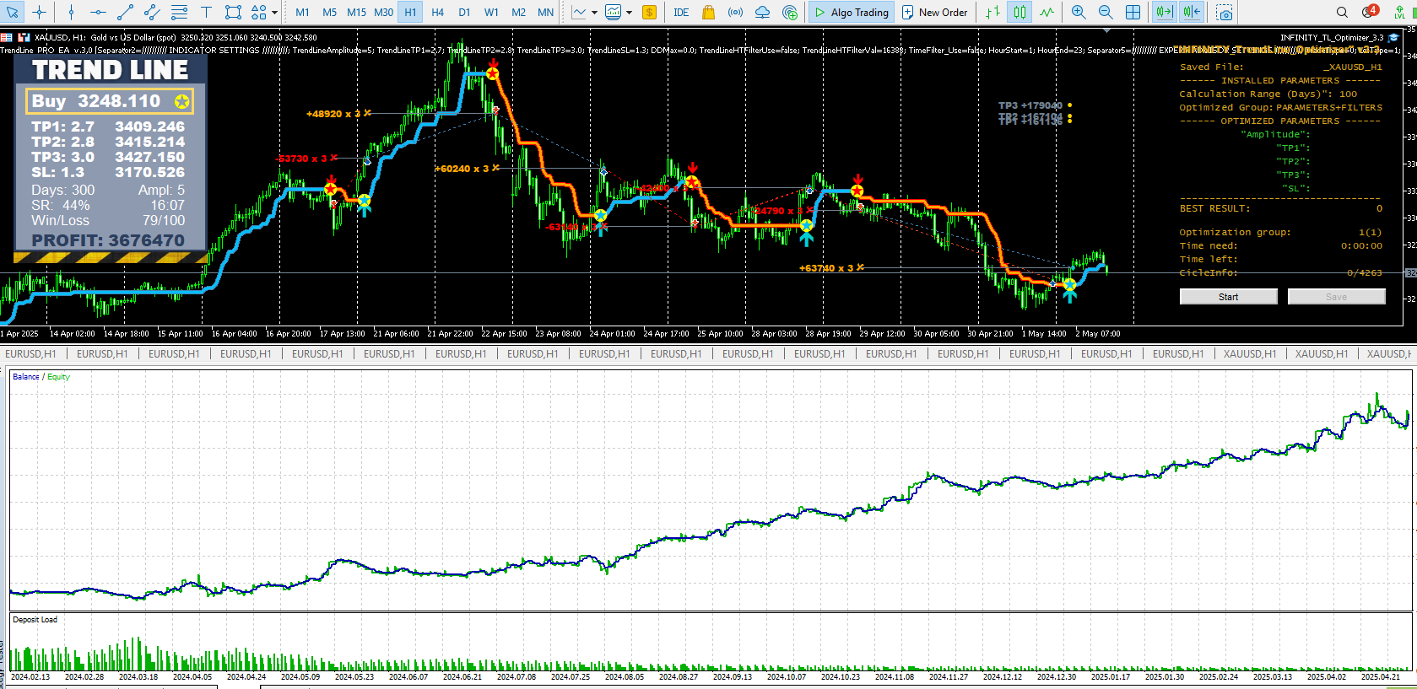Pick the trendline drawing tool
This screenshot has width=1417, height=689.
pos(125,12)
